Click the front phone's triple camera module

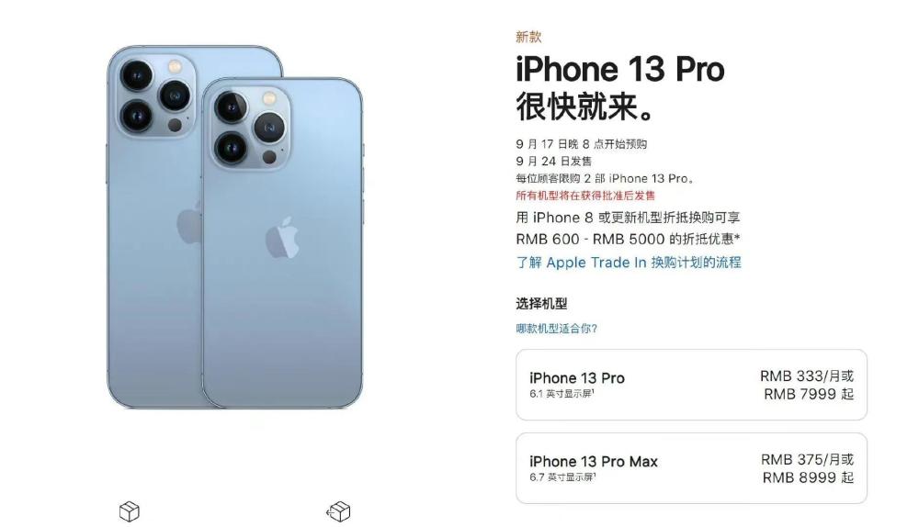coord(250,127)
